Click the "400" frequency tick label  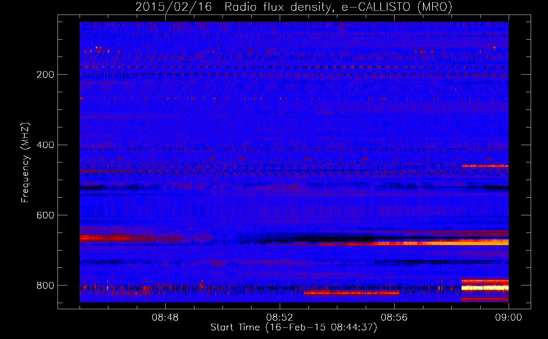pos(45,145)
